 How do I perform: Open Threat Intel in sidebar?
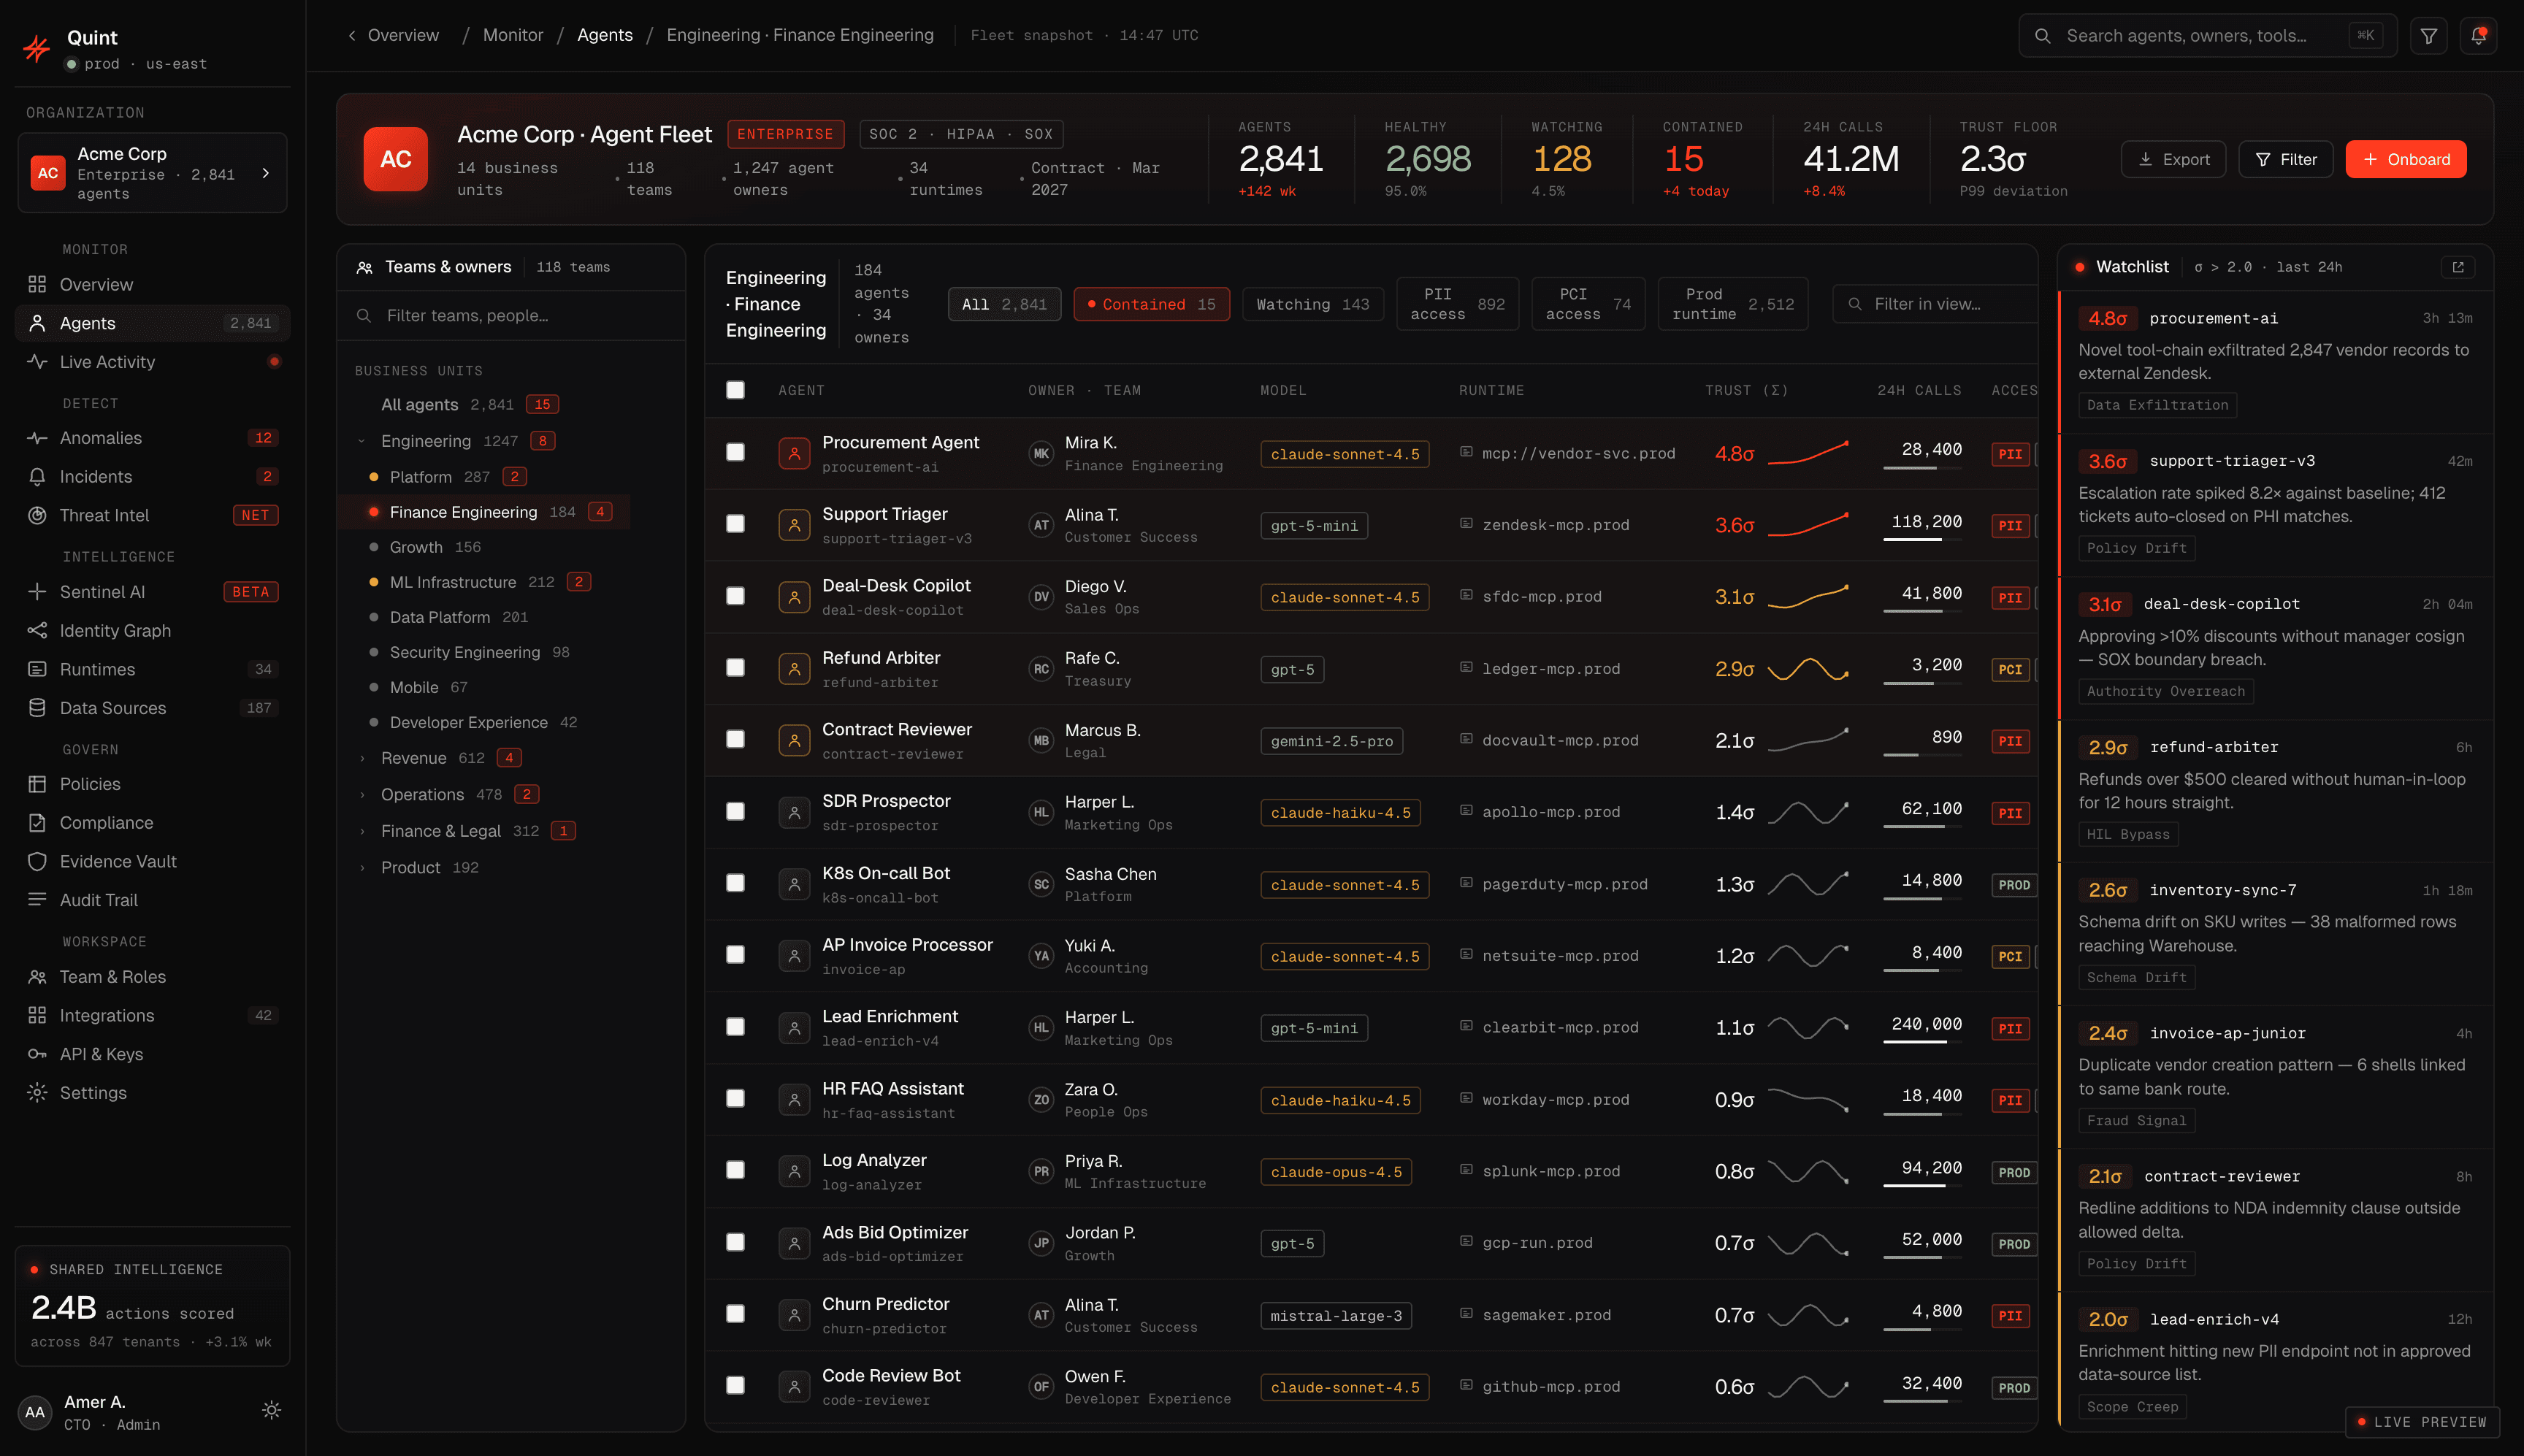(153, 515)
